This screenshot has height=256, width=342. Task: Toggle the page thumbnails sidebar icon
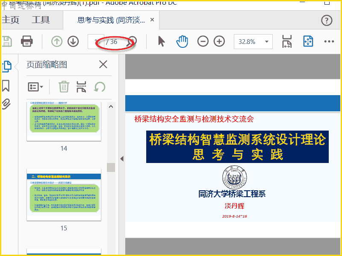point(7,67)
